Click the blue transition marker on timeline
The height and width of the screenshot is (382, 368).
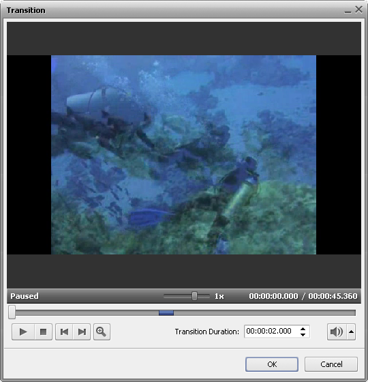(x=166, y=313)
